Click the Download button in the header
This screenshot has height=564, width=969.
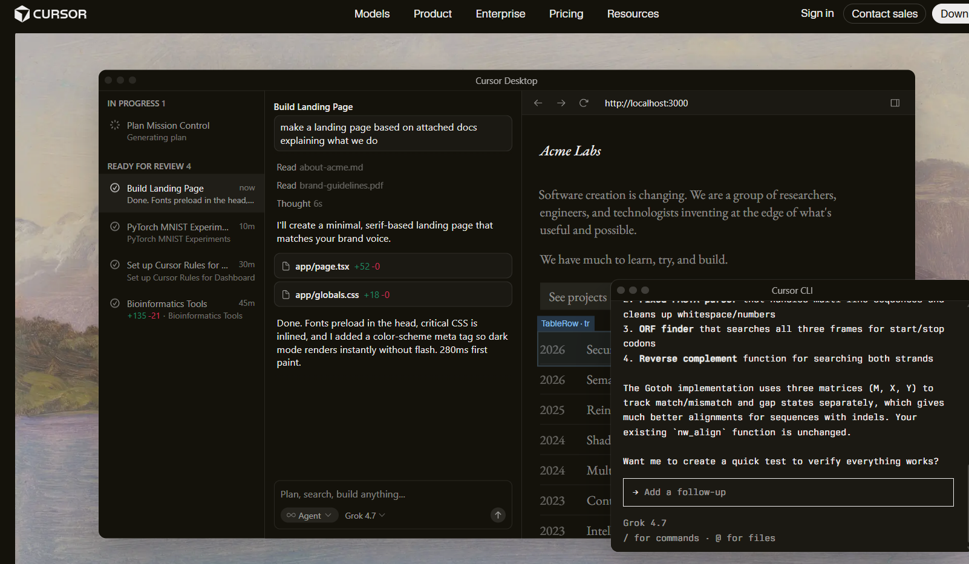coord(951,14)
